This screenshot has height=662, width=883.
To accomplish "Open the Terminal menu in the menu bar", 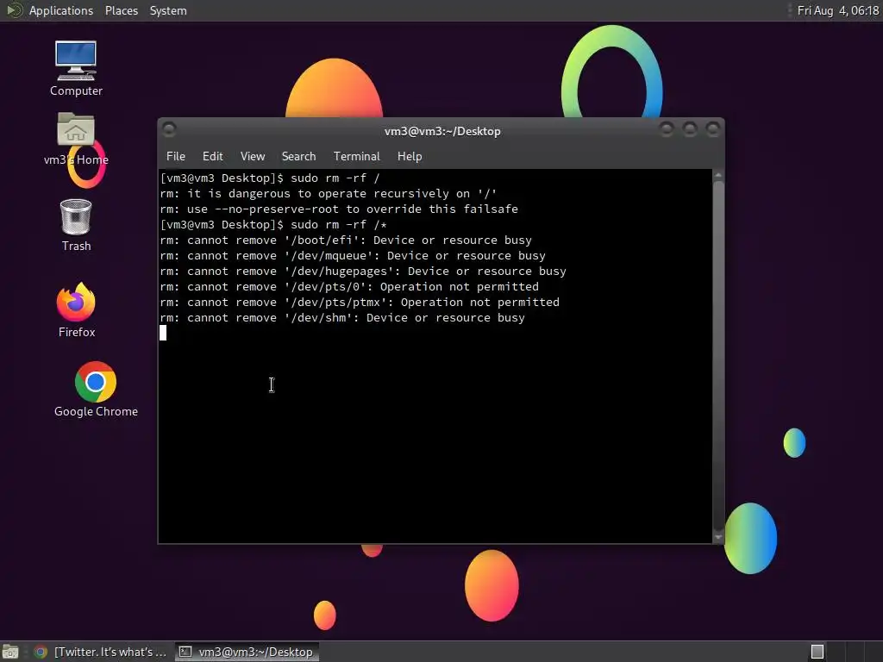I will coord(356,157).
